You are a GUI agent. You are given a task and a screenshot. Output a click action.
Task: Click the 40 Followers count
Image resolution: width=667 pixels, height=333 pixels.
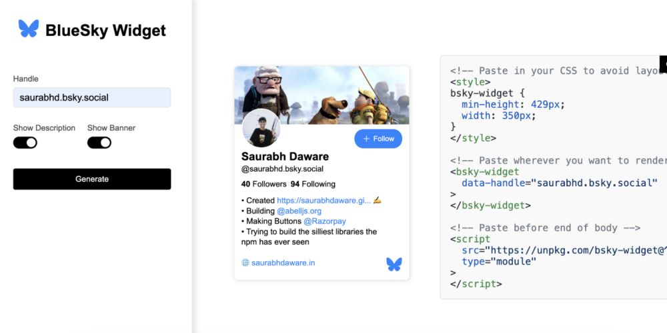click(x=263, y=184)
